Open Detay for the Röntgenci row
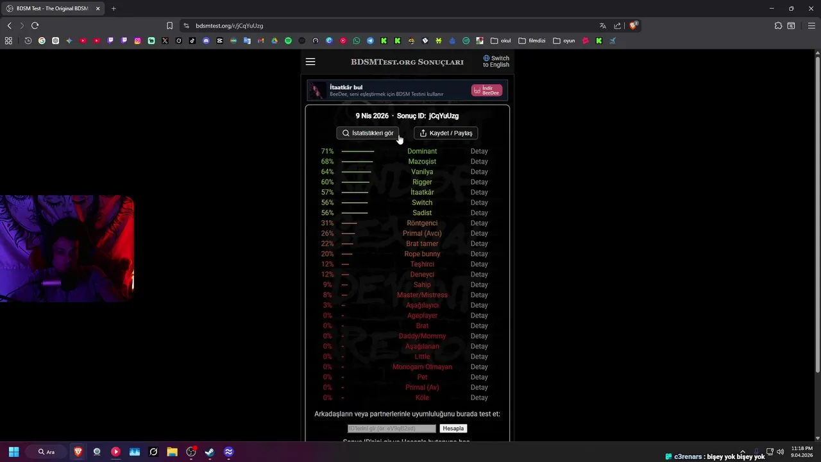Viewport: 821px width, 462px height. 479,223
